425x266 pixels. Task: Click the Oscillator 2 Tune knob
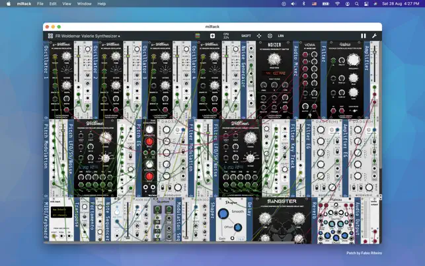tap(116, 56)
